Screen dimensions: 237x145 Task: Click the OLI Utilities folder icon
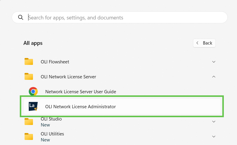29,136
